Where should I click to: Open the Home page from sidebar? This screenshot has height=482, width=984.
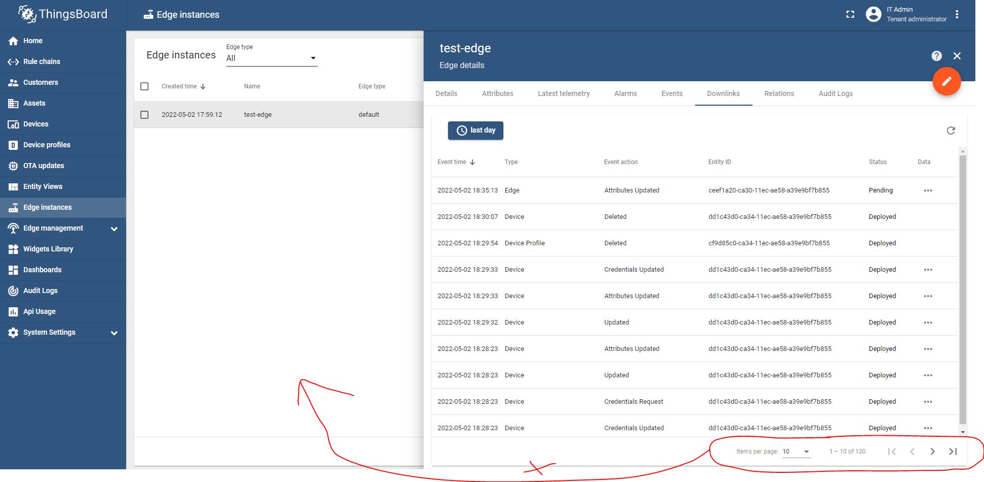pyautogui.click(x=33, y=41)
